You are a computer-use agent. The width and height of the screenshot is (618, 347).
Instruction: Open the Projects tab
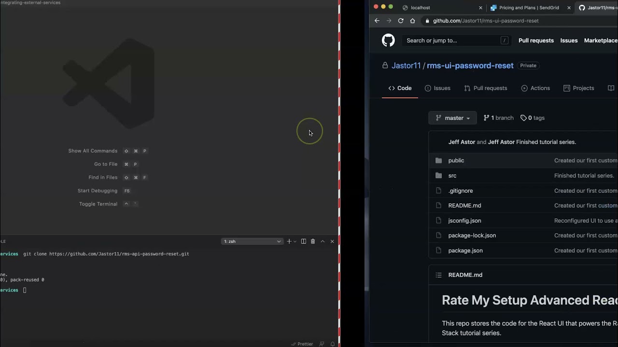click(x=578, y=88)
